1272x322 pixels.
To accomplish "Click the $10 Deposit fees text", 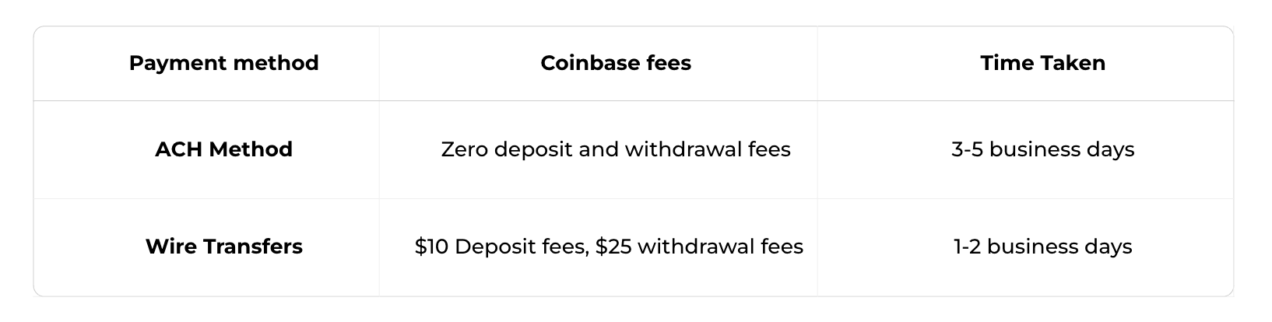I will [x=500, y=247].
